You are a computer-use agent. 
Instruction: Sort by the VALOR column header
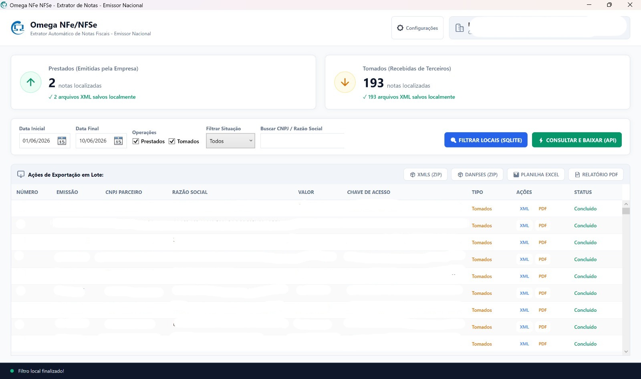click(x=306, y=192)
